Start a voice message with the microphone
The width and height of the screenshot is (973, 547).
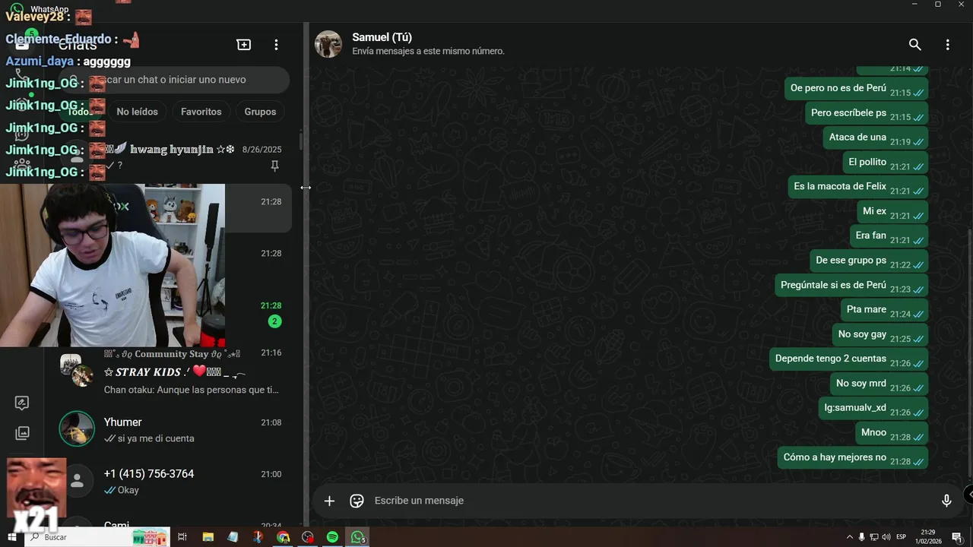[x=946, y=501]
